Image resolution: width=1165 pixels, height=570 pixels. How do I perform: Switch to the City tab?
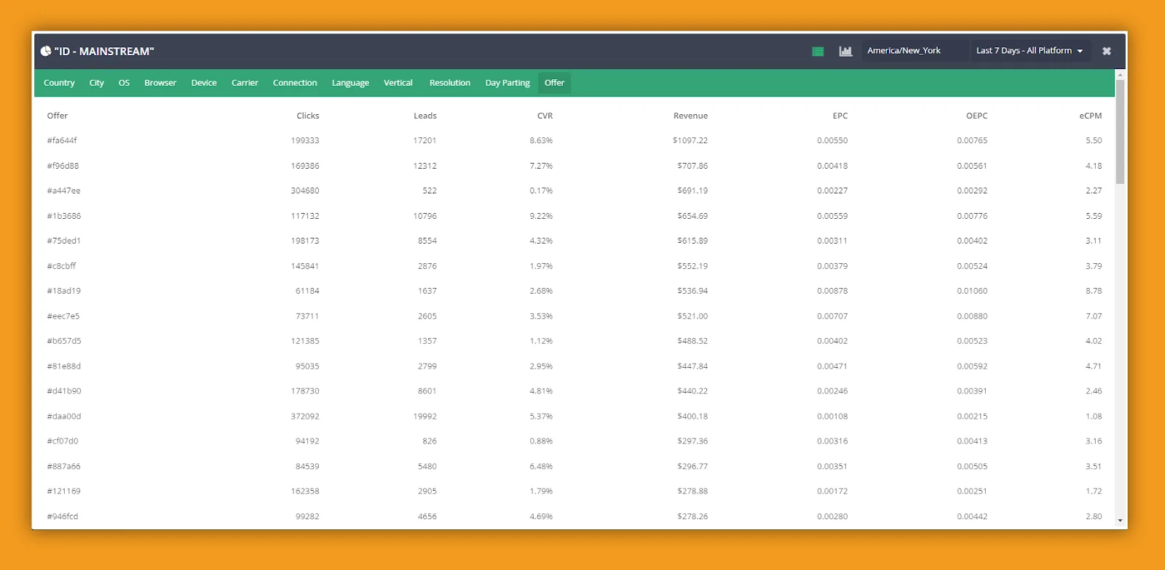pos(96,83)
